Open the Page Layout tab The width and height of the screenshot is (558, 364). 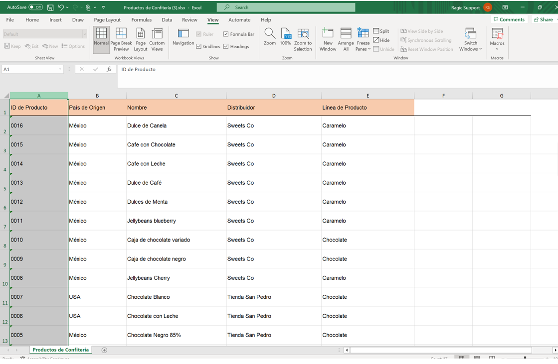point(107,20)
